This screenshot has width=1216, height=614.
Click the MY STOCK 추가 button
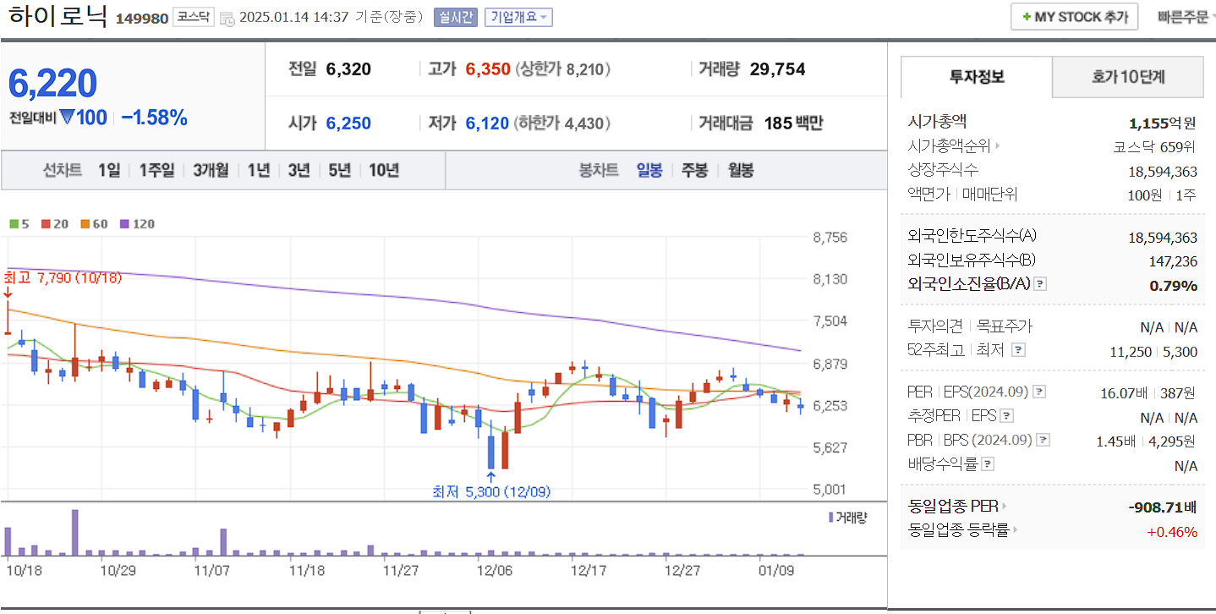1074,16
